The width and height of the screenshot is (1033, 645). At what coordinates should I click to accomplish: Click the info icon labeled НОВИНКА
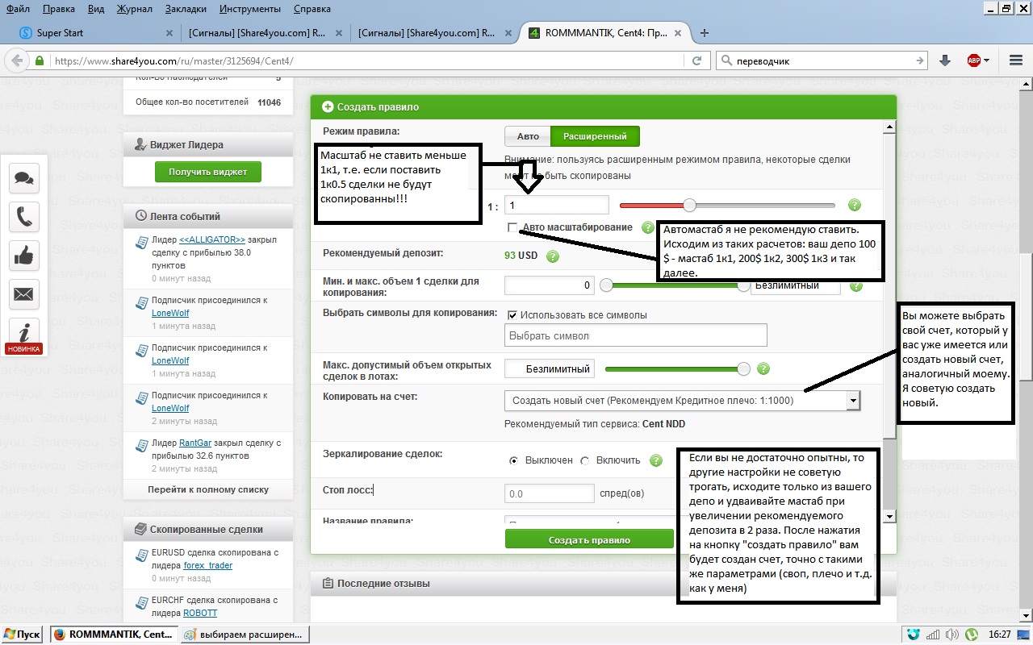(24, 335)
